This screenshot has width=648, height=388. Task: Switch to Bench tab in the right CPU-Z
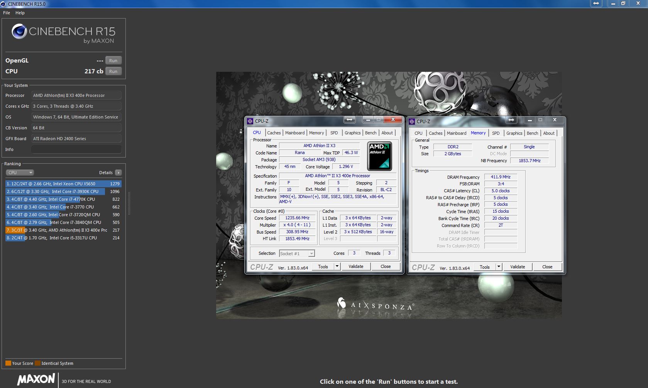pos(533,133)
